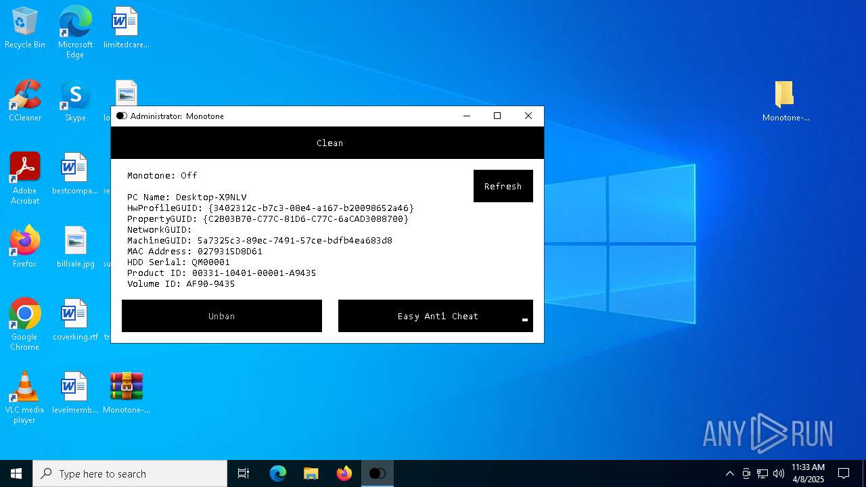Select the Monotone folder on the desktop
The height and width of the screenshot is (487, 866).
pyautogui.click(x=785, y=101)
